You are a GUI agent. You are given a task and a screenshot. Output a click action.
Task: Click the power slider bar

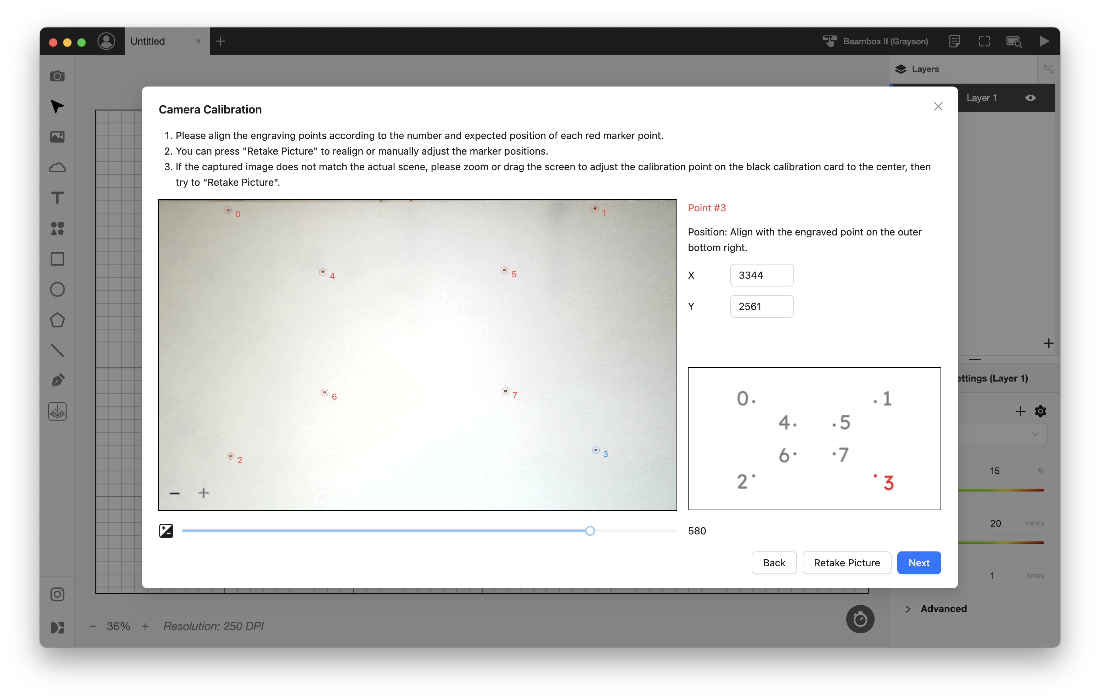(1001, 490)
